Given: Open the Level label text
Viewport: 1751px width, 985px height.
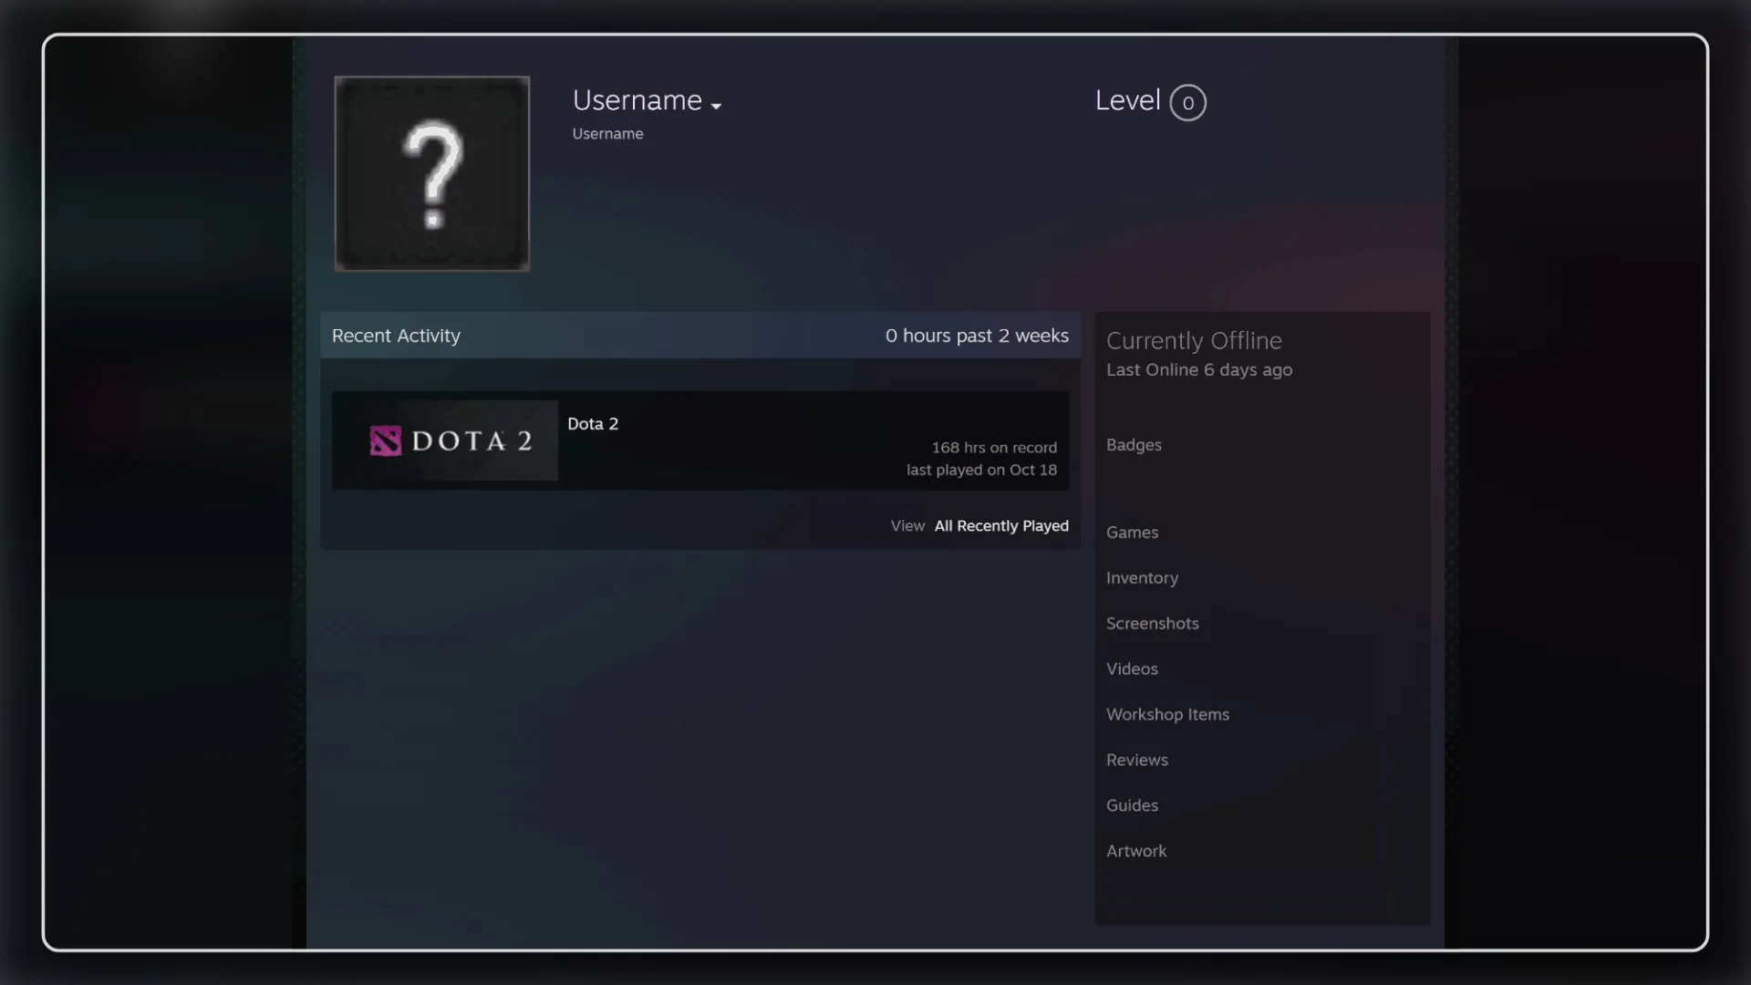Looking at the screenshot, I should (1127, 100).
